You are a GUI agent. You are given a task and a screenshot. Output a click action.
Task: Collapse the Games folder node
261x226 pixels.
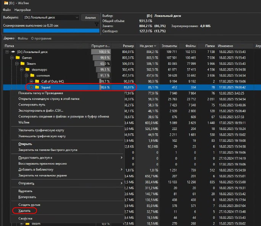12,58
